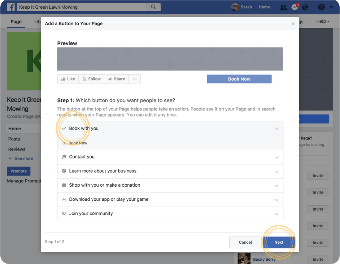Click the Share arrow button in preview
340x265 pixels.
(117, 79)
